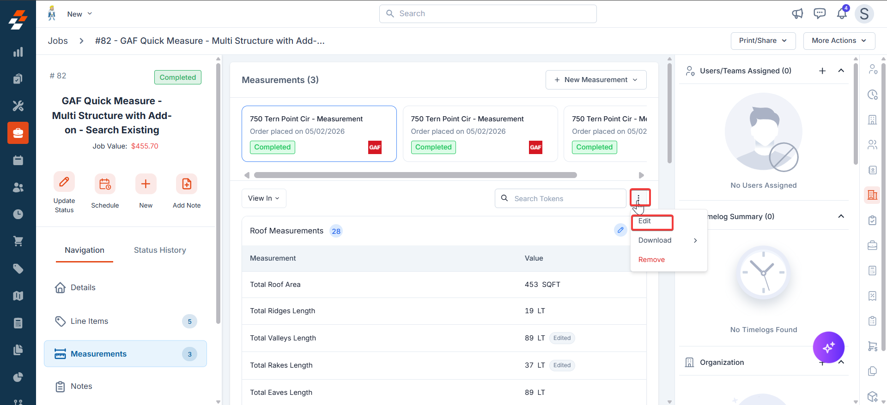Open the Print/Share dropdown
The height and width of the screenshot is (405, 887).
pyautogui.click(x=763, y=41)
